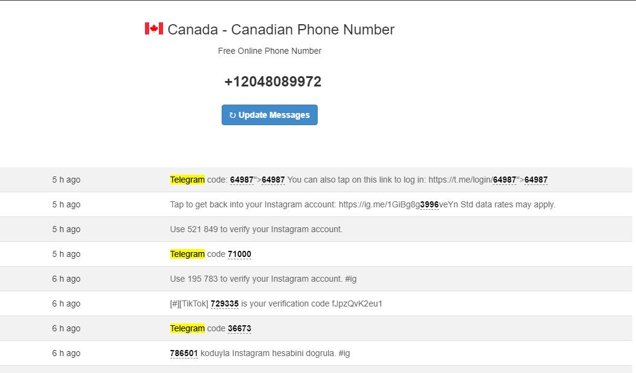The image size is (636, 373).
Task: Click Telegram code 71000
Action: [239, 254]
